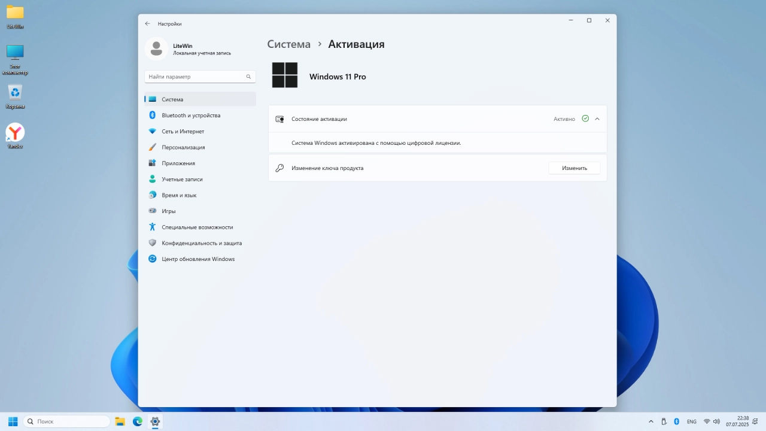Open Учетные записи person icon
The height and width of the screenshot is (431, 766).
point(153,179)
